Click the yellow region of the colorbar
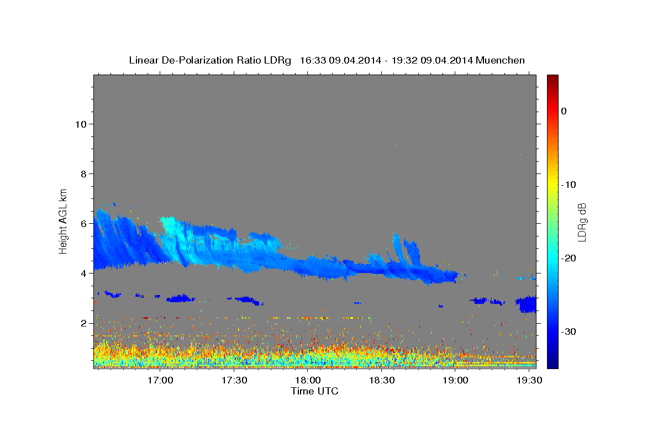This screenshot has width=663, height=442. point(552,182)
